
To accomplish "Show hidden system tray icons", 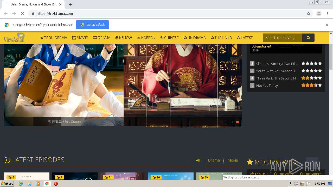I will coord(290,184).
